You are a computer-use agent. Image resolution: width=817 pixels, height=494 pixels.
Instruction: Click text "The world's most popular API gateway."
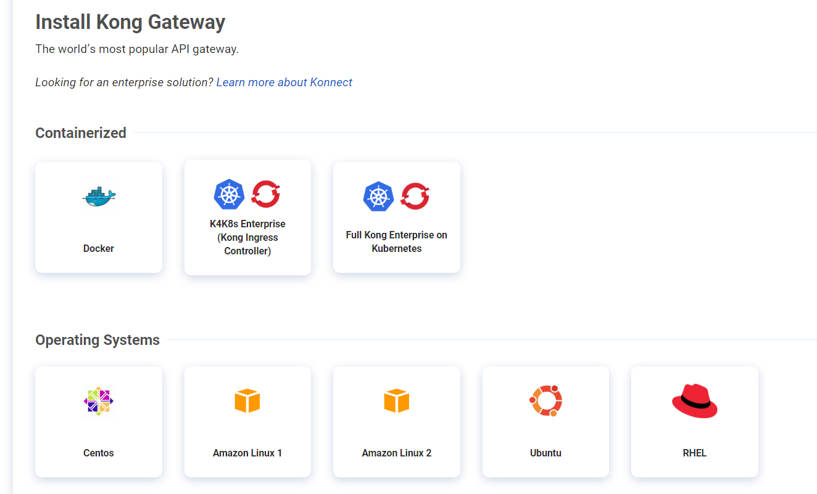(137, 49)
